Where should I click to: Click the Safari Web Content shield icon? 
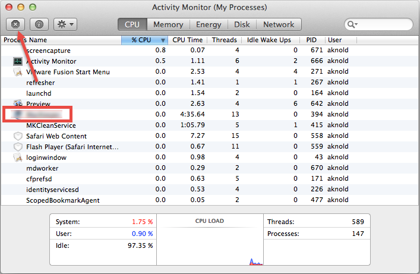17,136
